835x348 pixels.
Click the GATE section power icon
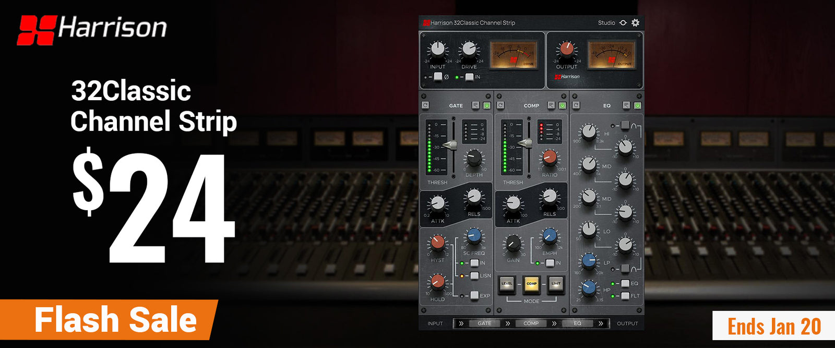(x=486, y=105)
